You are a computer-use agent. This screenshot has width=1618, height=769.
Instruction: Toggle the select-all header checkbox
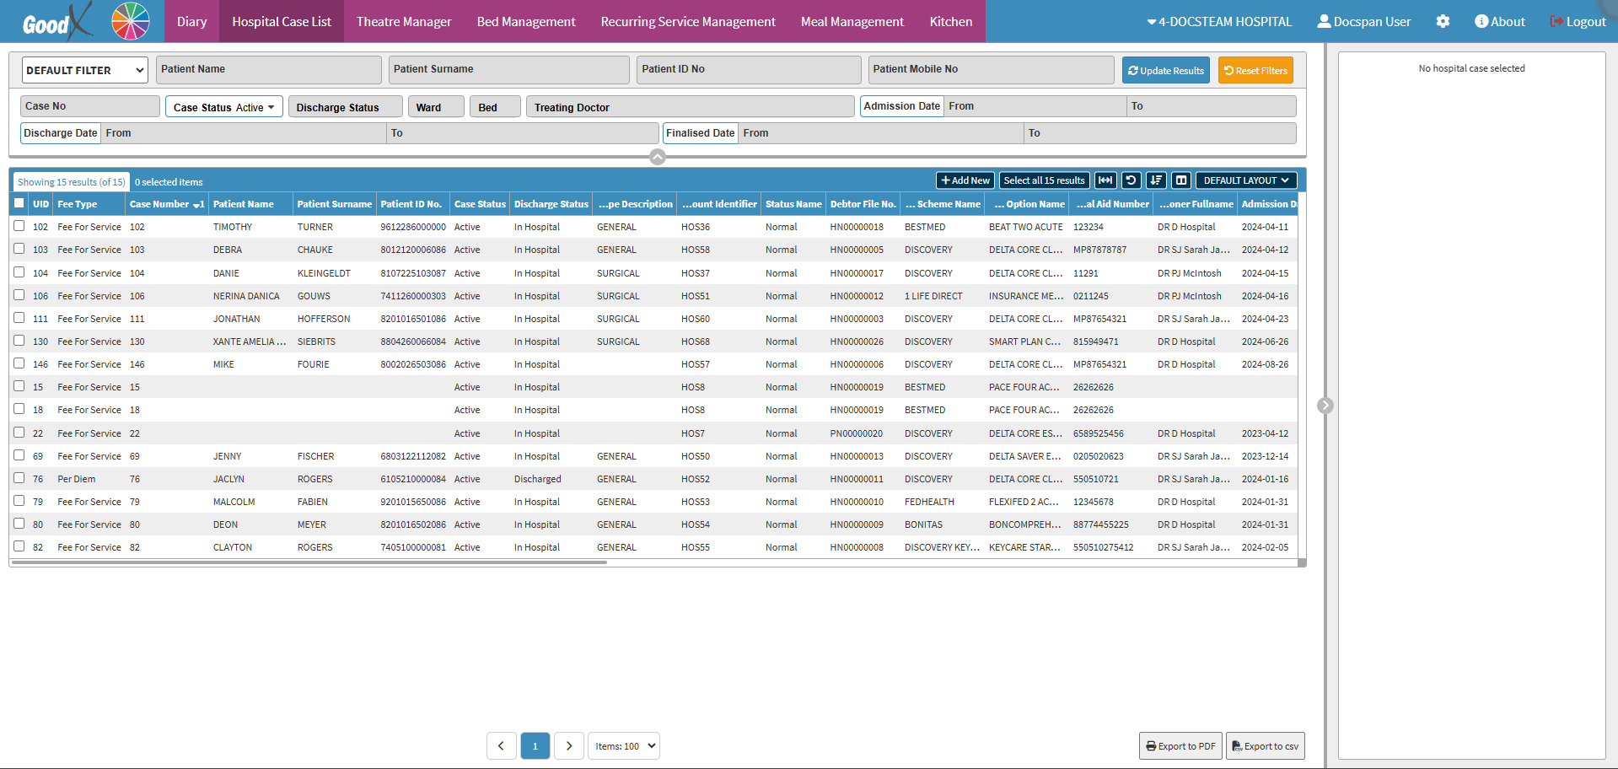coord(19,203)
